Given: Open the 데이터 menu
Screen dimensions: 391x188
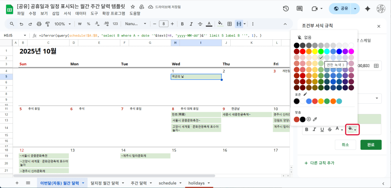Looking at the screenshot, I should coord(81,13).
